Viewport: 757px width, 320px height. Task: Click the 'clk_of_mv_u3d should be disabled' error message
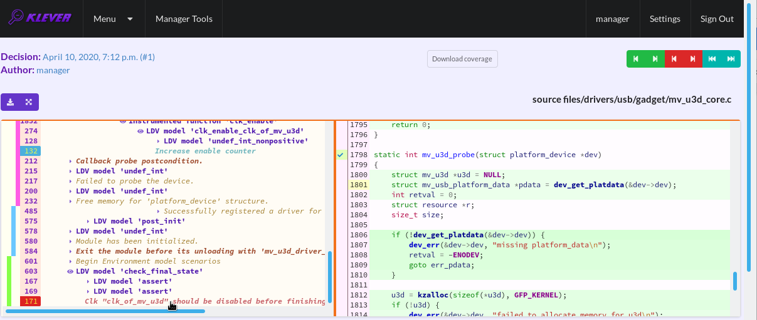tap(205, 301)
